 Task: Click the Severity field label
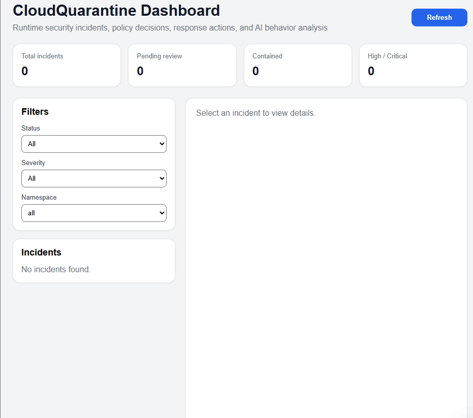tap(33, 163)
